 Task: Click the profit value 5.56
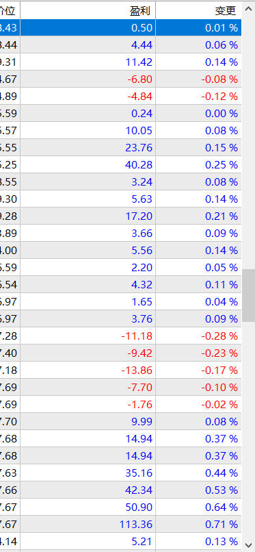[142, 251]
